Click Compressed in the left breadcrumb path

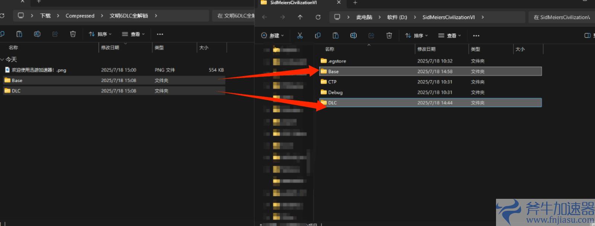click(80, 16)
